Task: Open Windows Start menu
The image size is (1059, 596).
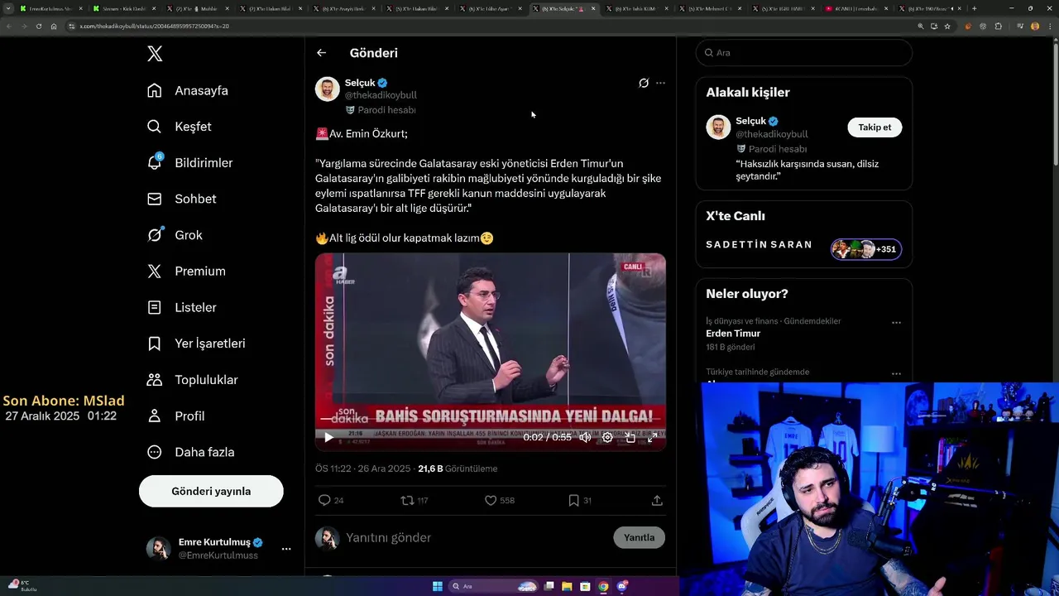Action: (438, 586)
